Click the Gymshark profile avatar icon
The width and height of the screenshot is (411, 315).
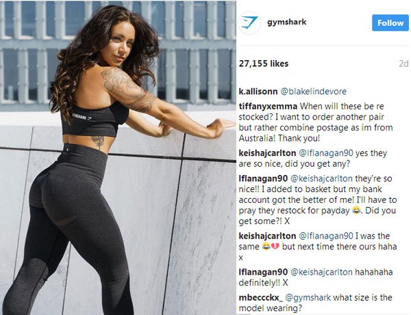coord(249,23)
